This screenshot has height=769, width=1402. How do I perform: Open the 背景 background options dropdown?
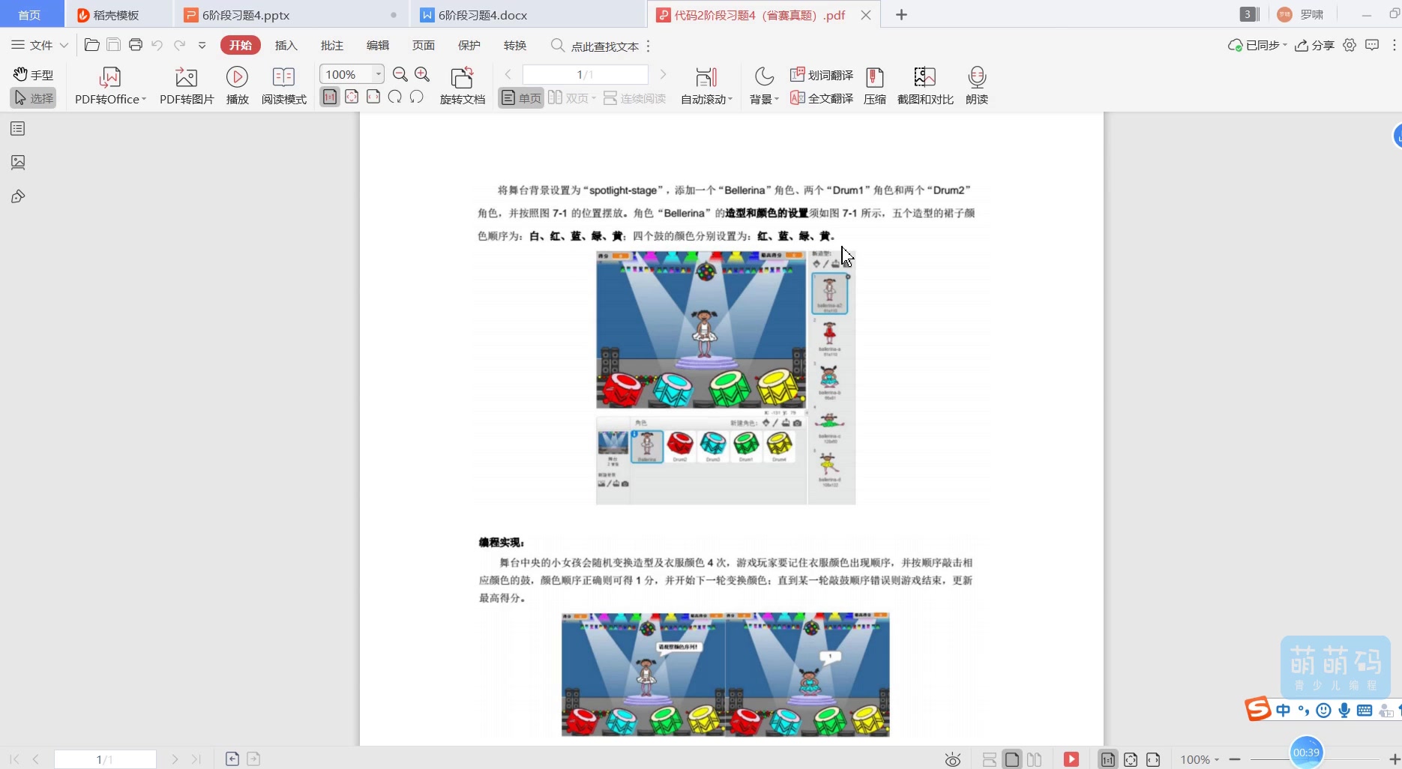point(763,85)
